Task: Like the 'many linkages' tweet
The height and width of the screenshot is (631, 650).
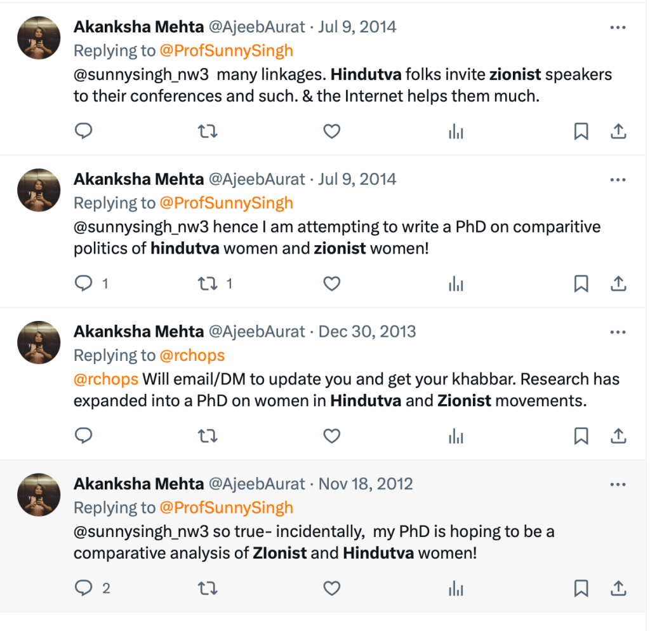Action: 332,132
